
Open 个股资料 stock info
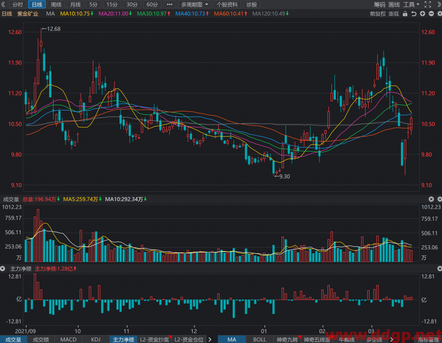tap(227, 4)
